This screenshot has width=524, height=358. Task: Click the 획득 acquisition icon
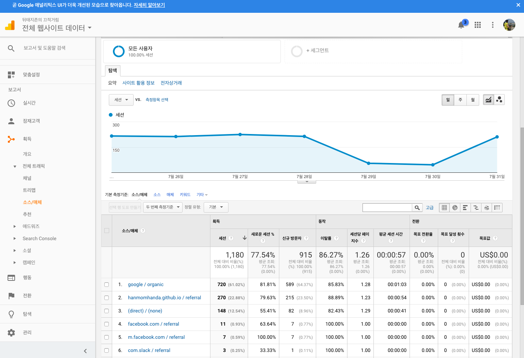(x=11, y=139)
